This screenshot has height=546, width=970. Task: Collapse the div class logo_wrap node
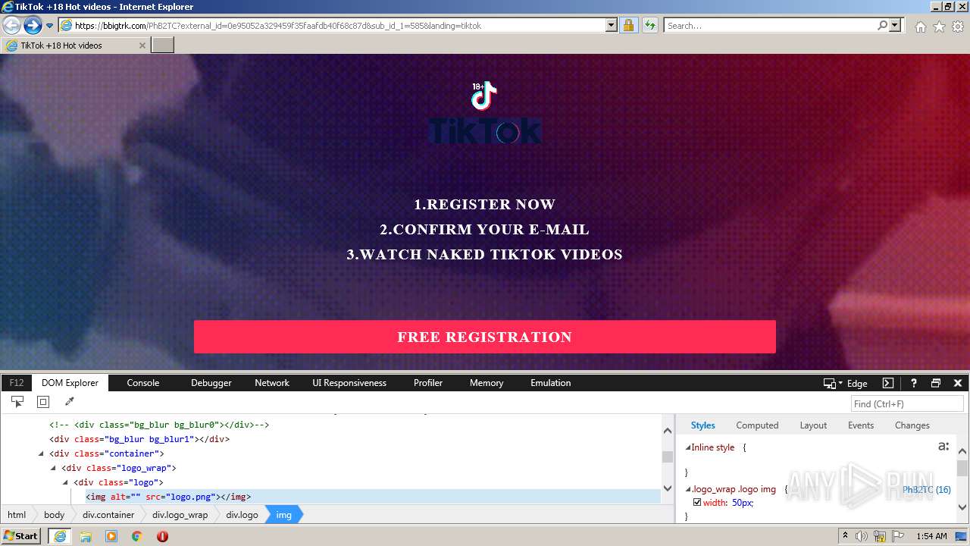tap(53, 468)
